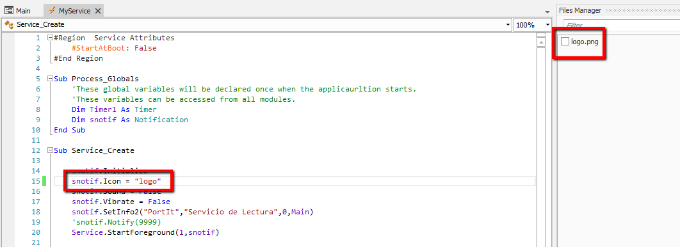The height and width of the screenshot is (247, 680).
Task: Click the Dim snotif As Notification line
Action: tap(130, 120)
